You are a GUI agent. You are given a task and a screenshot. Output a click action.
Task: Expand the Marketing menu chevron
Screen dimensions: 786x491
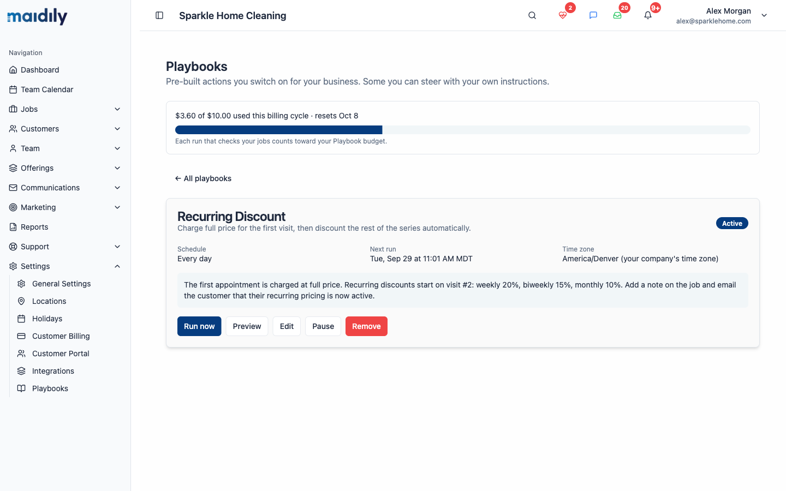point(117,207)
